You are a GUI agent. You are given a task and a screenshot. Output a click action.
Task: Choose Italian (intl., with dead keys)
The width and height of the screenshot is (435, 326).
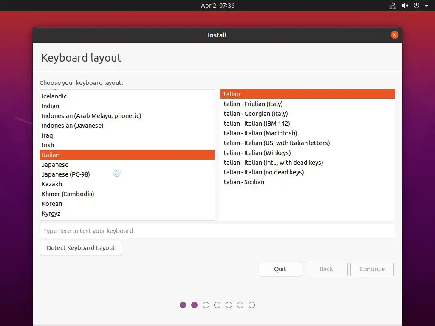308,163
